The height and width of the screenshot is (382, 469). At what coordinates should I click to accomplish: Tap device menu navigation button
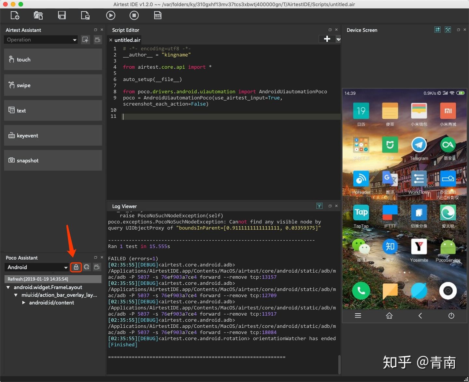click(x=358, y=316)
